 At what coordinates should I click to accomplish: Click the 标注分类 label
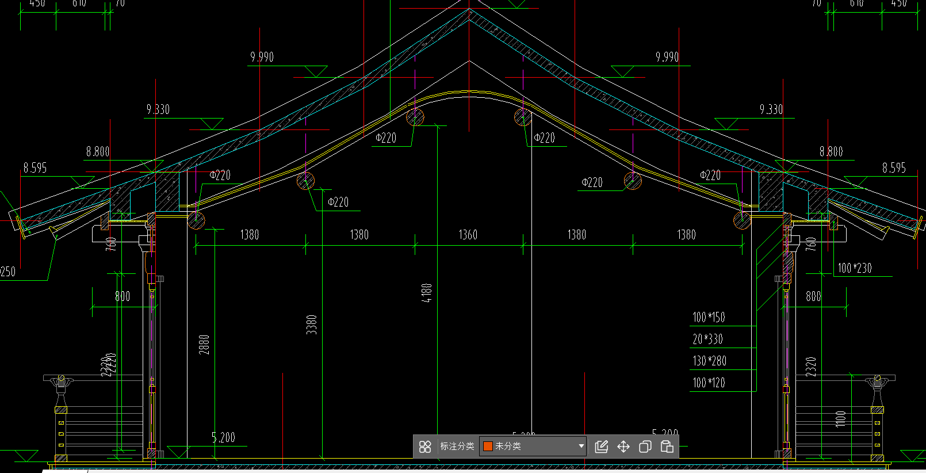457,446
